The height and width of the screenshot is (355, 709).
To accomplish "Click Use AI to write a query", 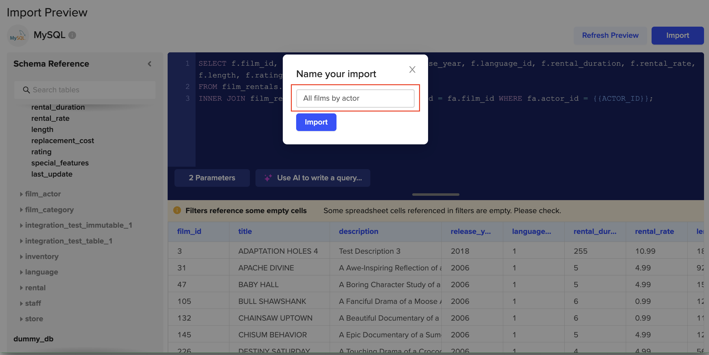I will [319, 178].
